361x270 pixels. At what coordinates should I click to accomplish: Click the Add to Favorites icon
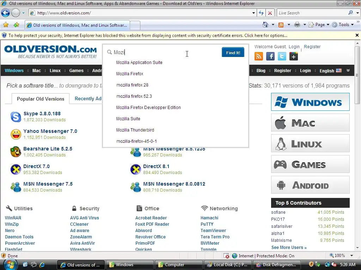point(16,25)
